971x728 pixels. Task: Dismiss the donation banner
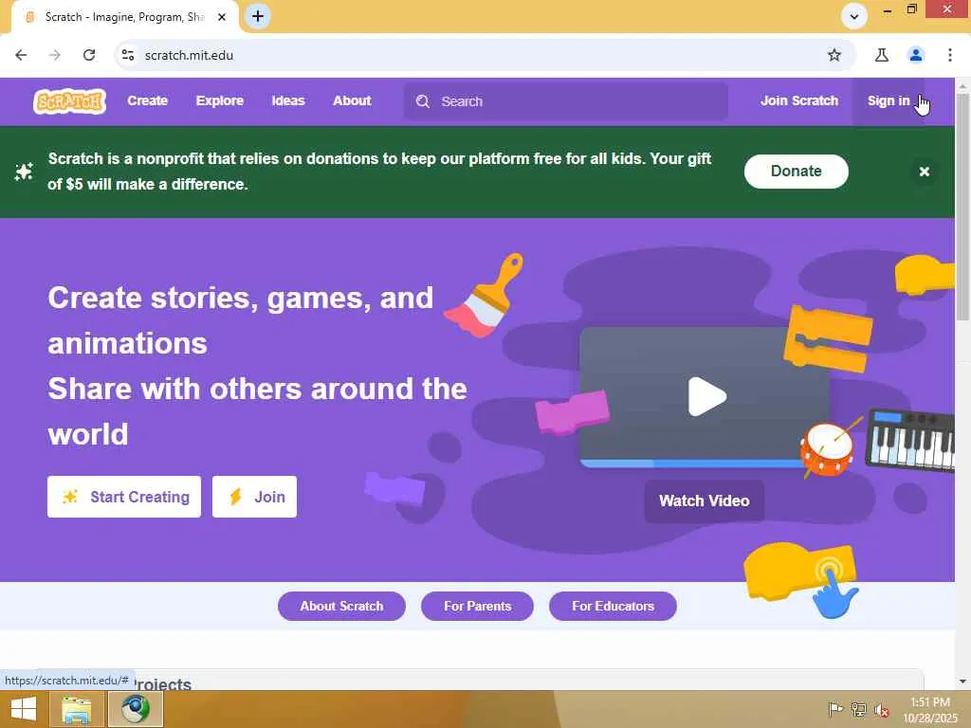coord(924,172)
